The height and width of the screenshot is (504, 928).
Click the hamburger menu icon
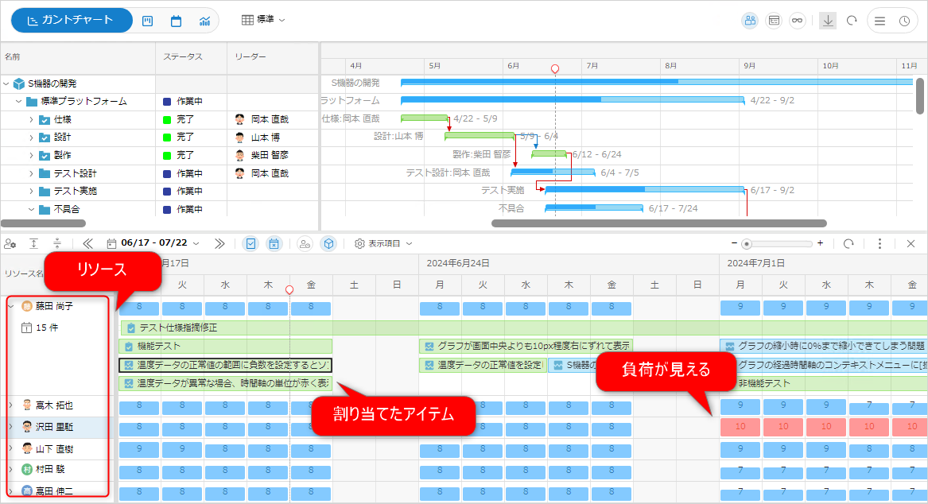(x=880, y=21)
